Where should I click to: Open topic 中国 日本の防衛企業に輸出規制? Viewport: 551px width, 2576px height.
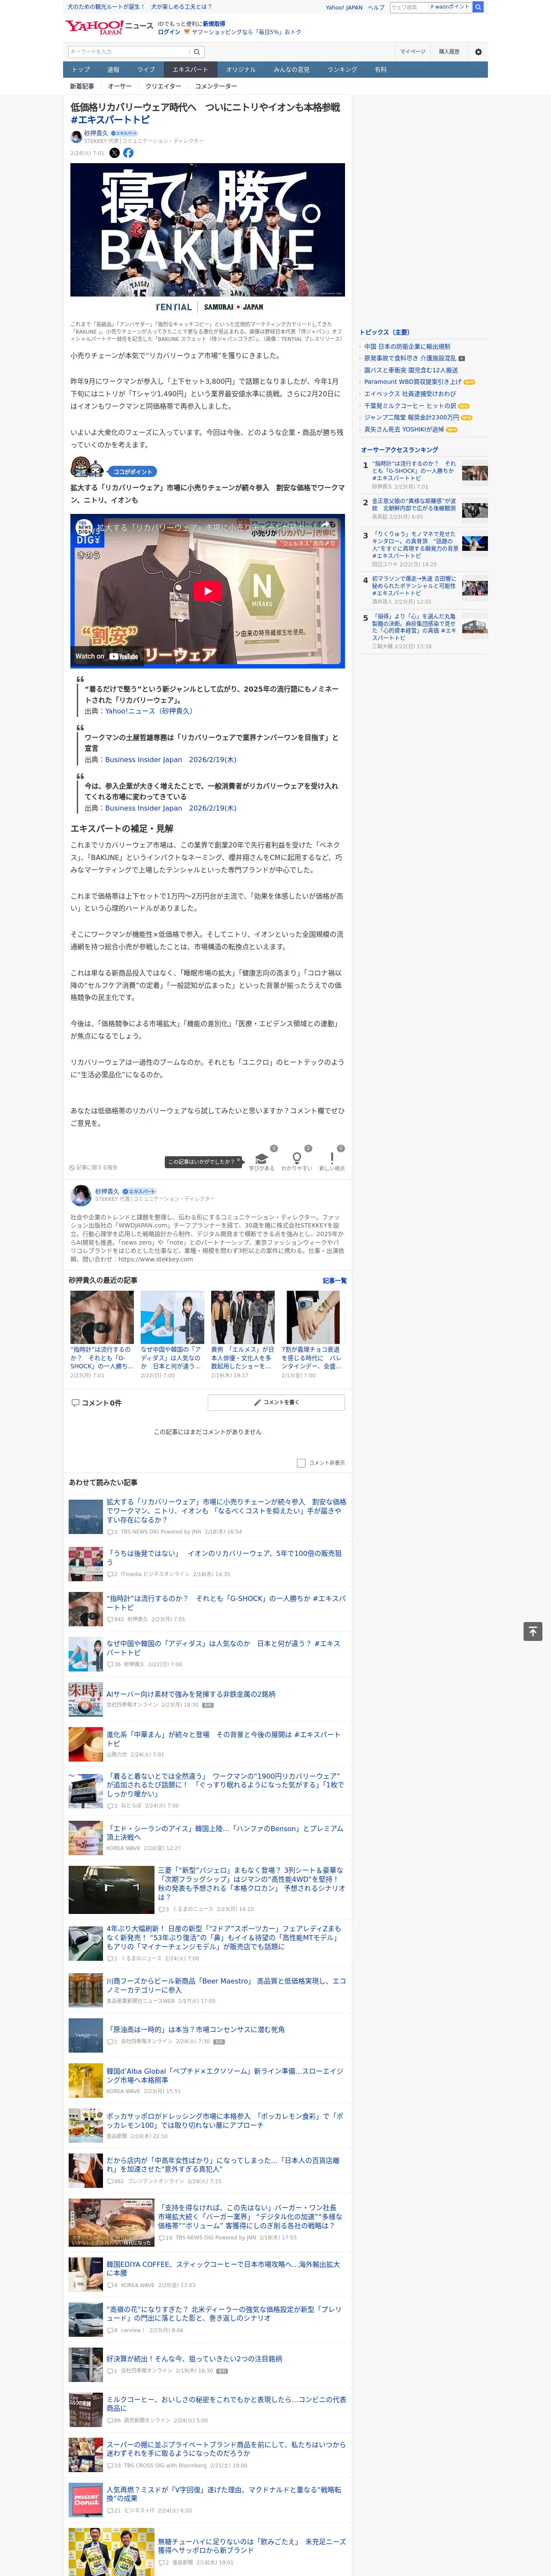[407, 347]
